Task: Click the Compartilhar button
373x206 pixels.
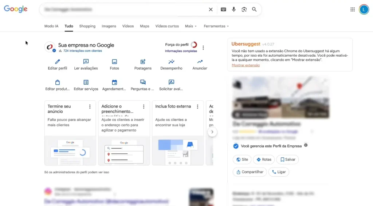Action: (250, 172)
